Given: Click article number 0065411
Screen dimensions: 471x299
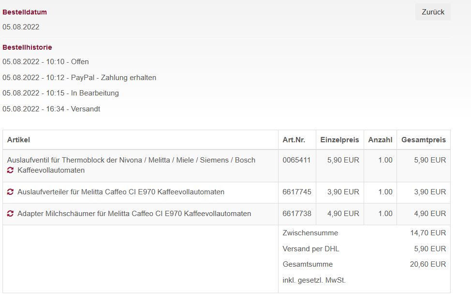Looking at the screenshot, I should 296,160.
